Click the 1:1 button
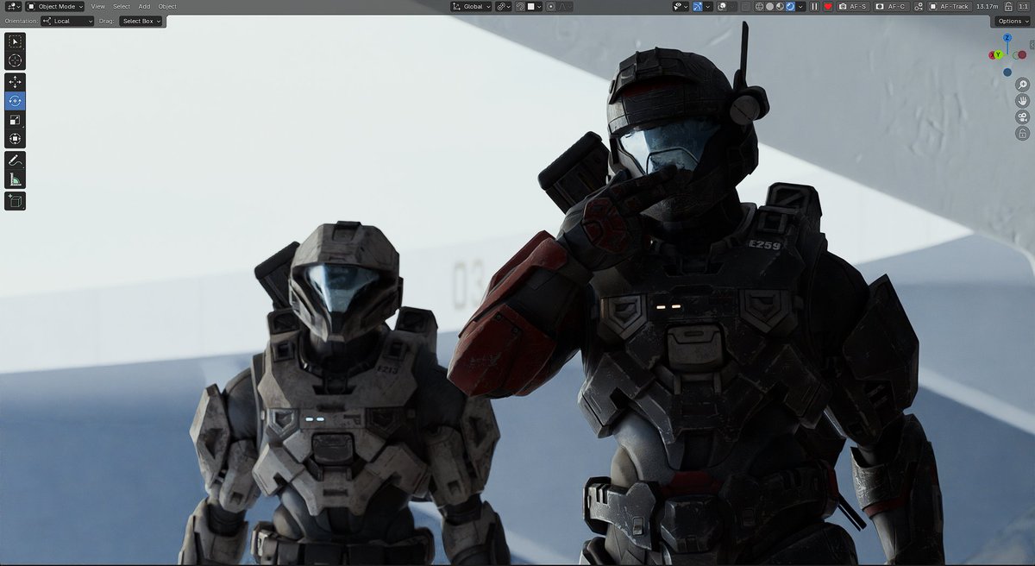 tap(1026, 6)
